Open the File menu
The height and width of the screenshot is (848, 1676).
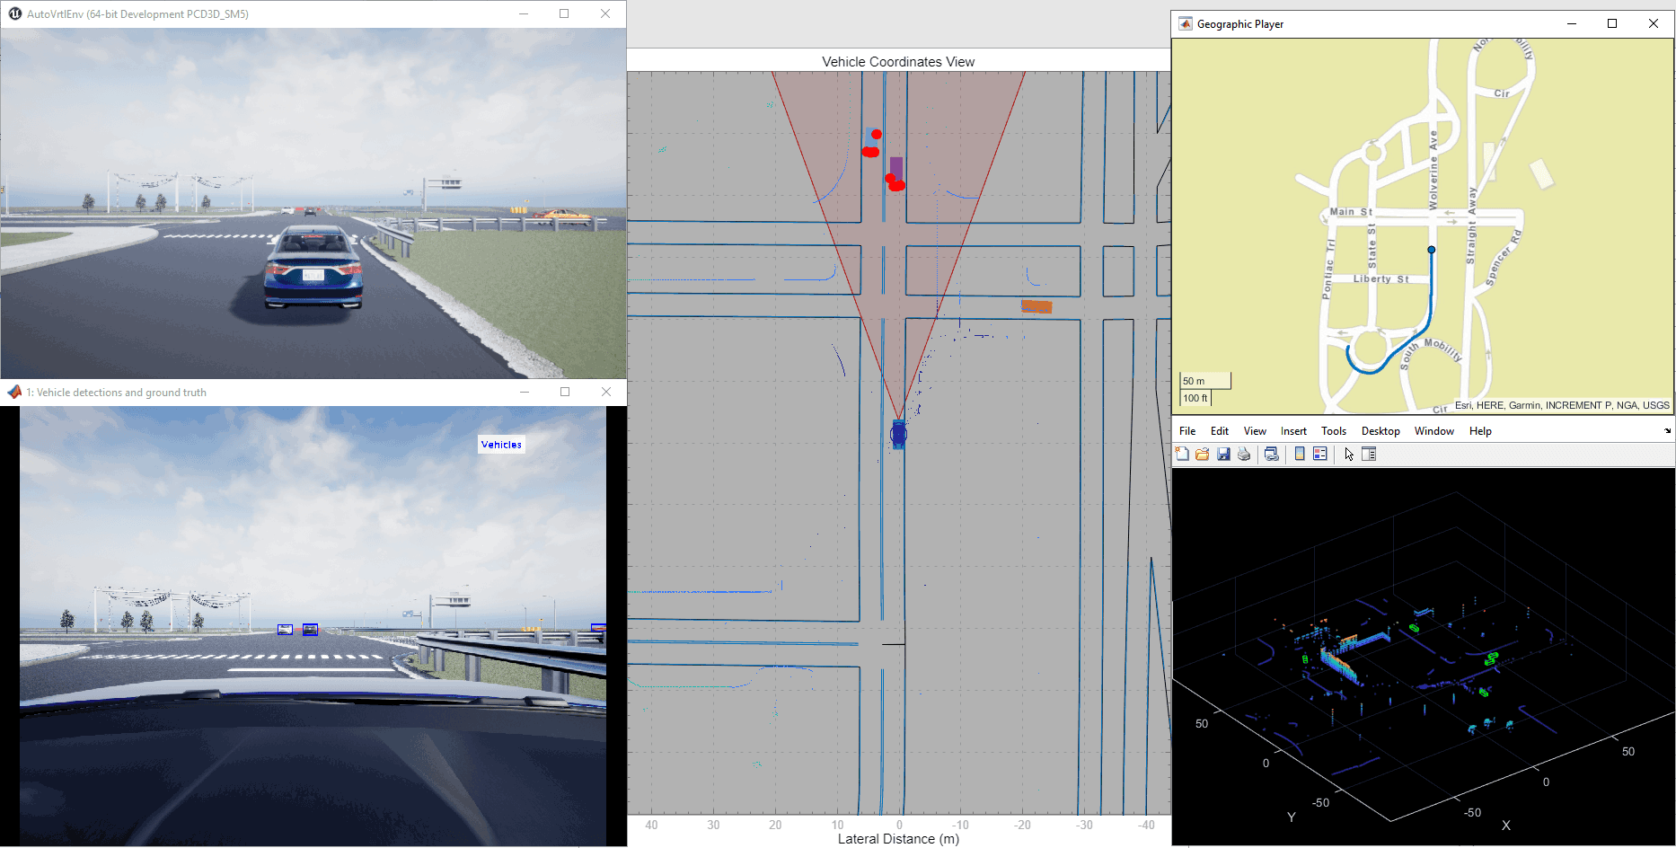(x=1187, y=431)
